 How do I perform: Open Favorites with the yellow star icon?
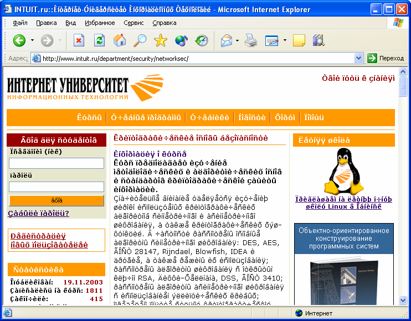pyautogui.click(x=161, y=40)
